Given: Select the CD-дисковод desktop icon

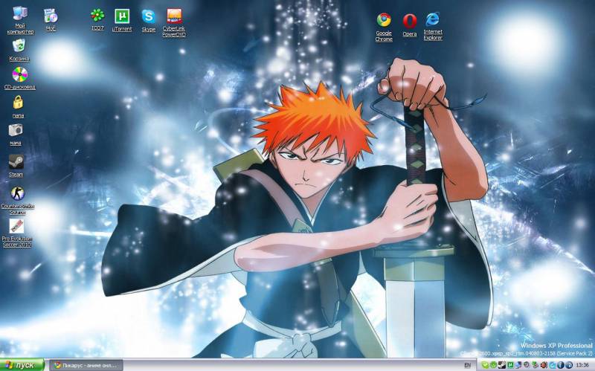Looking at the screenshot, I should [20, 79].
